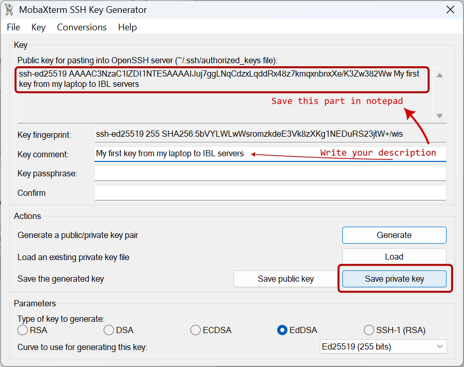Open the Key menu
The width and height of the screenshot is (464, 367).
point(38,27)
